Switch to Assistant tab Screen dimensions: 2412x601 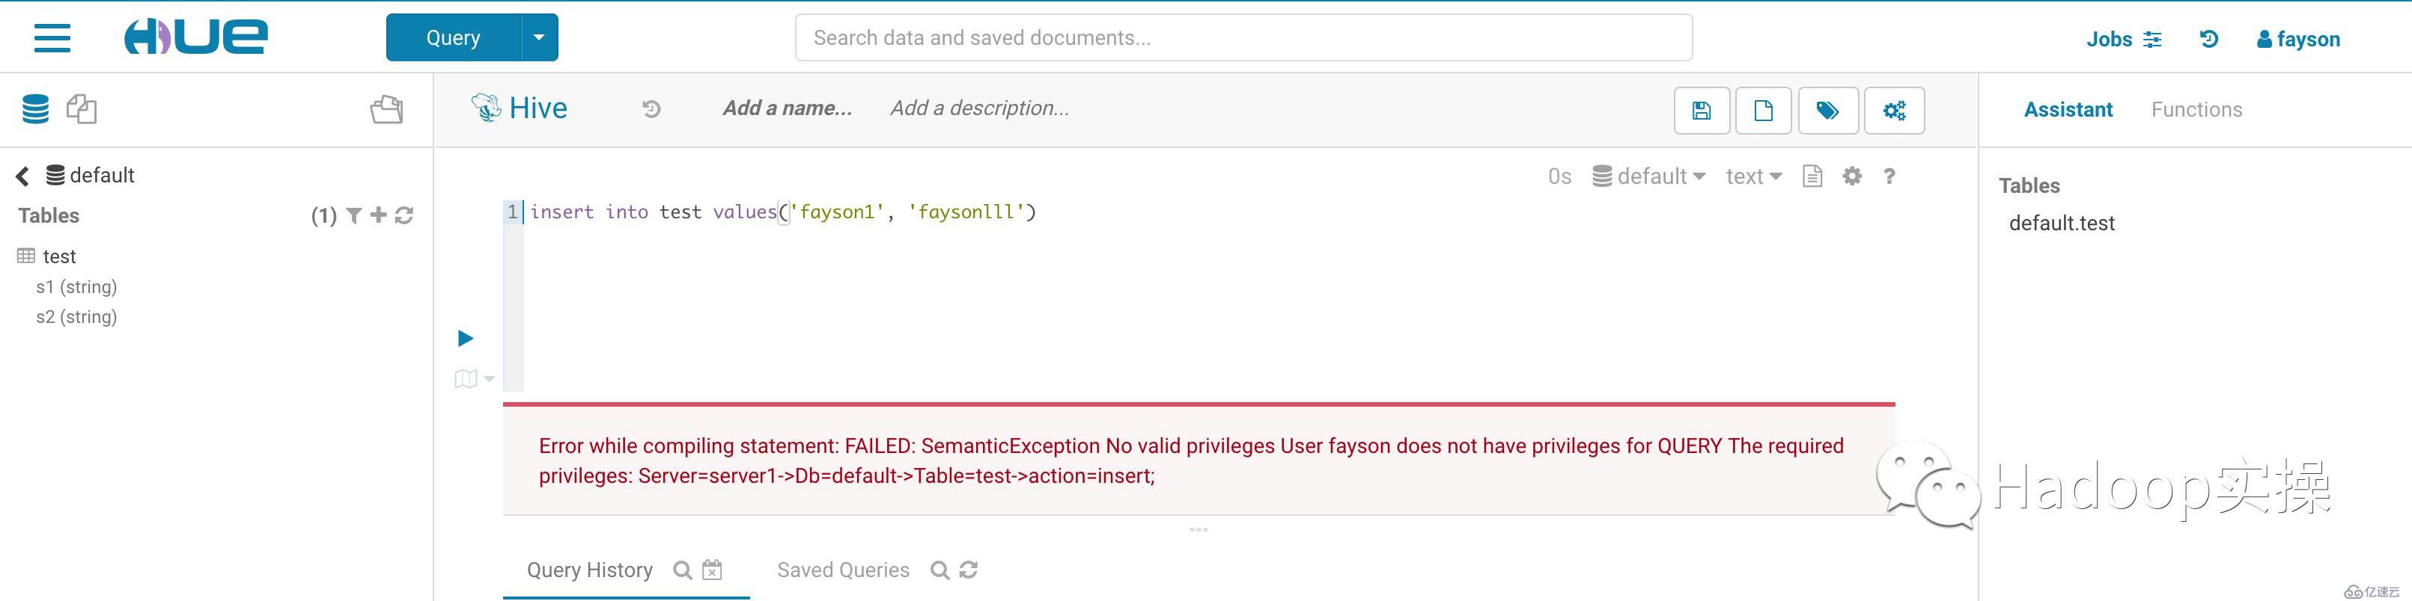pos(2068,109)
